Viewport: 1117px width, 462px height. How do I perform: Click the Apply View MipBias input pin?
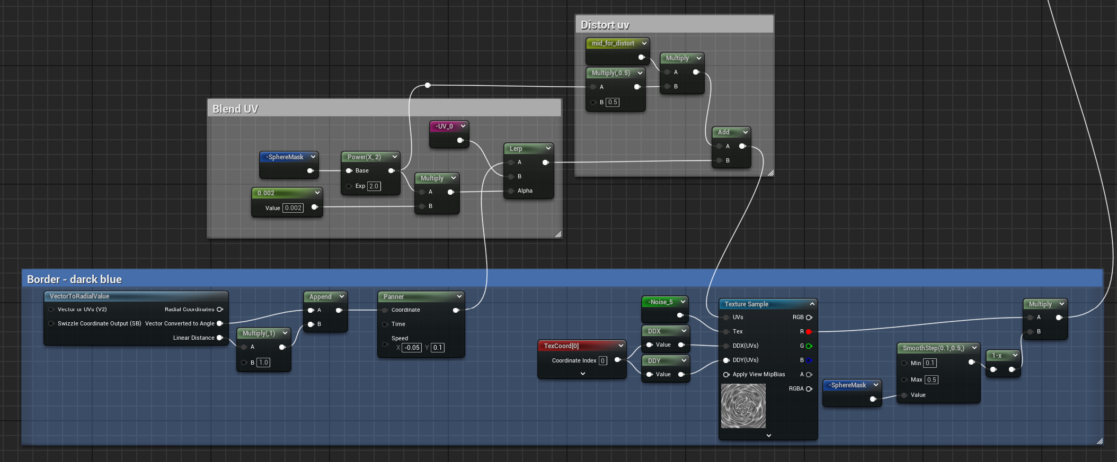coord(726,375)
